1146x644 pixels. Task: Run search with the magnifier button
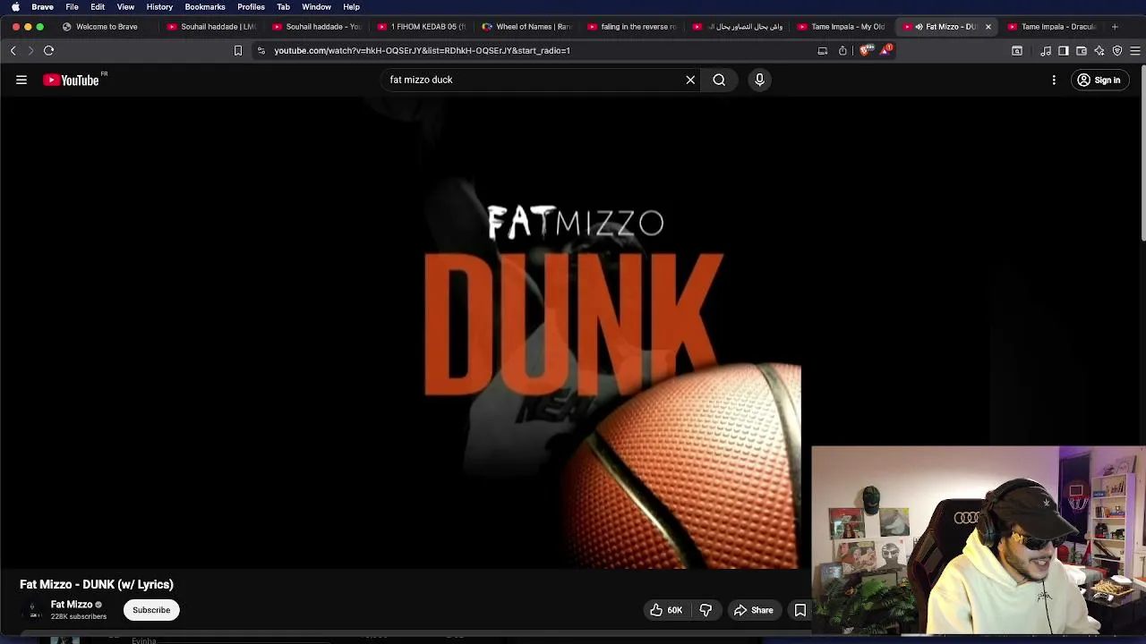pos(719,80)
